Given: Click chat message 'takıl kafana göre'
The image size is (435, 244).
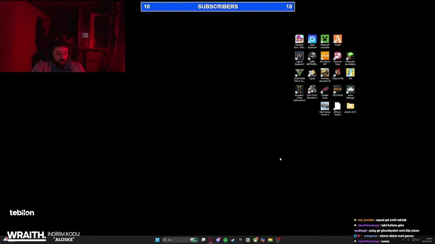Looking at the screenshot, I should 393,225.
